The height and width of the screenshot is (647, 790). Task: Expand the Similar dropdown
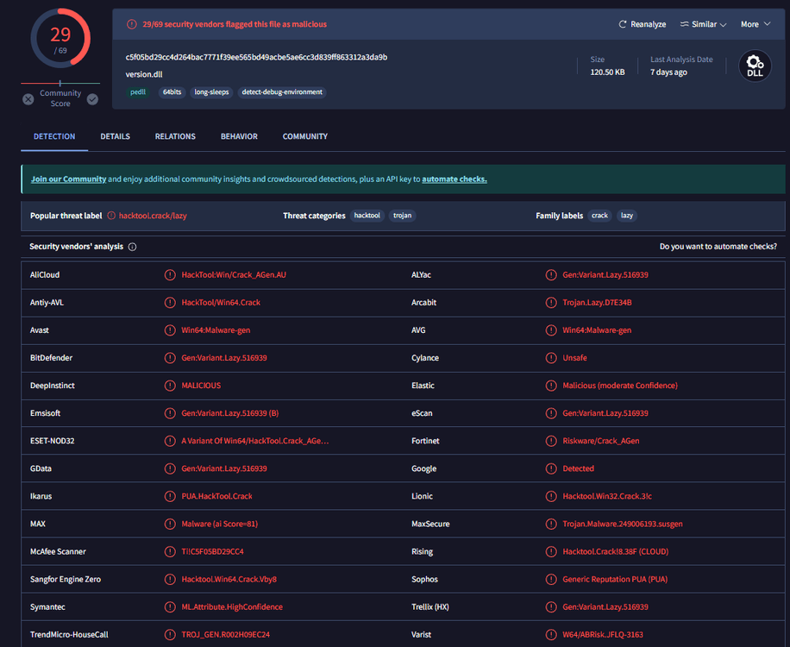point(703,24)
